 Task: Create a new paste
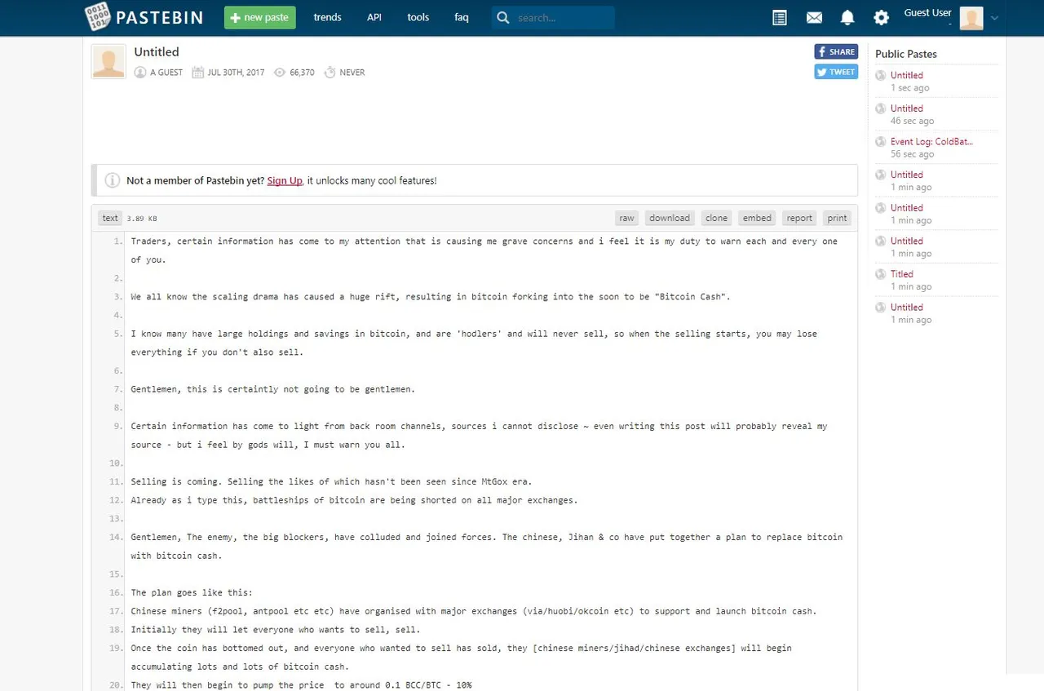pyautogui.click(x=260, y=17)
